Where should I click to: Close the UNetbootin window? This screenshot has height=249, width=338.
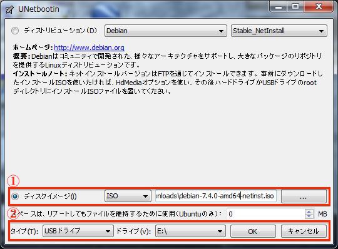pos(319,7)
